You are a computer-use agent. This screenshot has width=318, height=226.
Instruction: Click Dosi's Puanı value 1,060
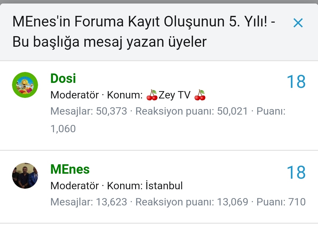click(x=63, y=129)
